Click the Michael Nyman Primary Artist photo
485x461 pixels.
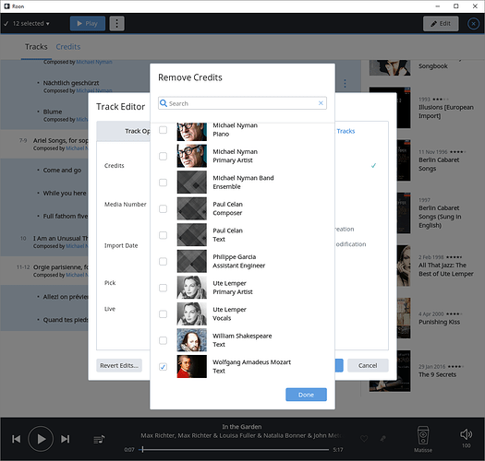point(192,156)
